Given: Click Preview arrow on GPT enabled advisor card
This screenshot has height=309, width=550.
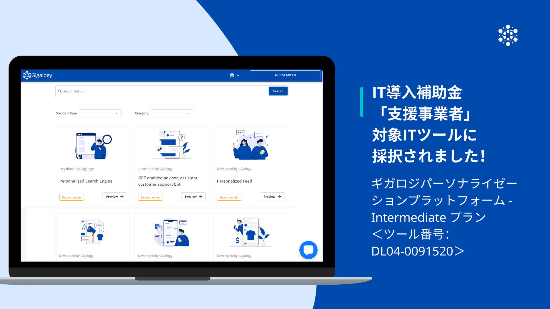Looking at the screenshot, I should (193, 197).
